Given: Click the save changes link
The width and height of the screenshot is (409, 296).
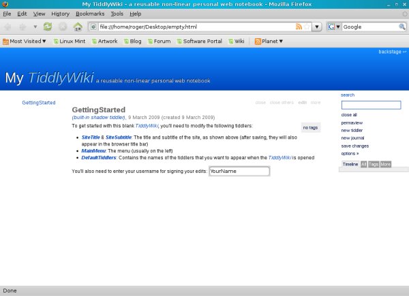Looking at the screenshot, I should pyautogui.click(x=354, y=146).
